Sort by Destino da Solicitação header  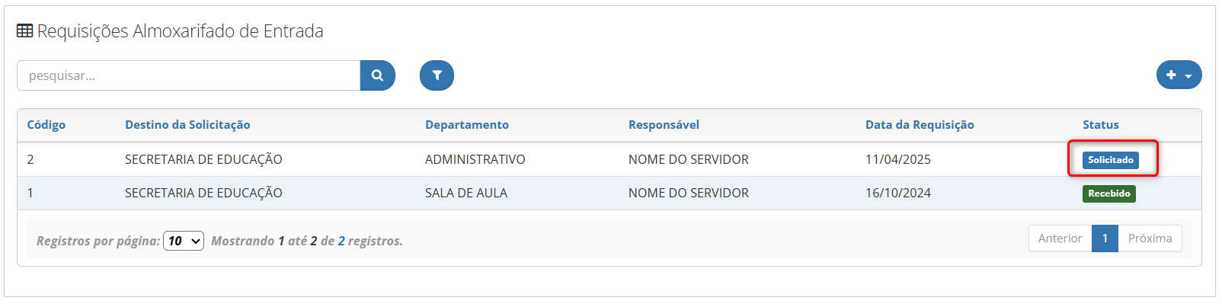[x=187, y=125]
